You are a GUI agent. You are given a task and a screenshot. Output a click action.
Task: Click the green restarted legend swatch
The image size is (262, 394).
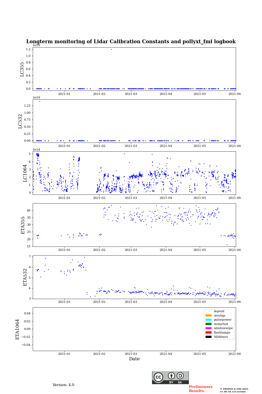(209, 324)
